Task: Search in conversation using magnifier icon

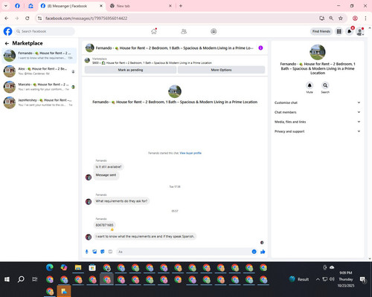Action: [x=325, y=85]
